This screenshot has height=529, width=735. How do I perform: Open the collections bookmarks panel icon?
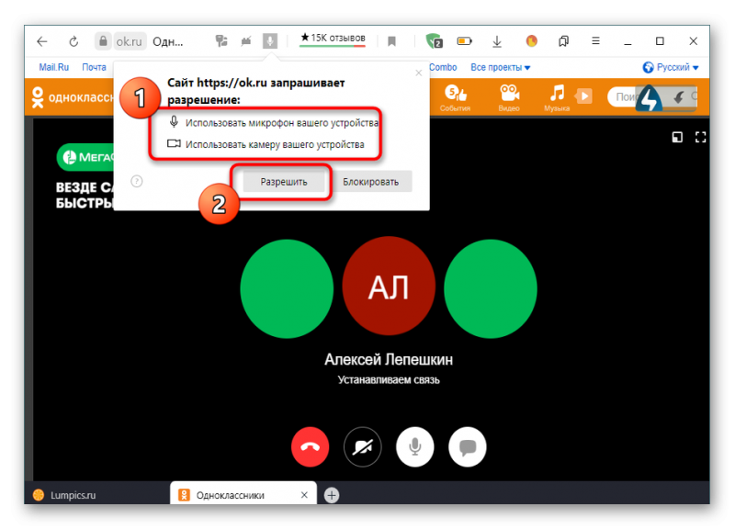[x=563, y=41]
